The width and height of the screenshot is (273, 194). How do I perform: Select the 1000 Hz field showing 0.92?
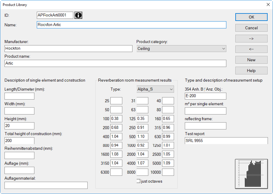point(142,145)
